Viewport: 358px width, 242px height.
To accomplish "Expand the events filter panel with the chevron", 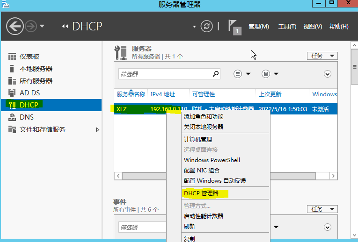I will [328, 227].
